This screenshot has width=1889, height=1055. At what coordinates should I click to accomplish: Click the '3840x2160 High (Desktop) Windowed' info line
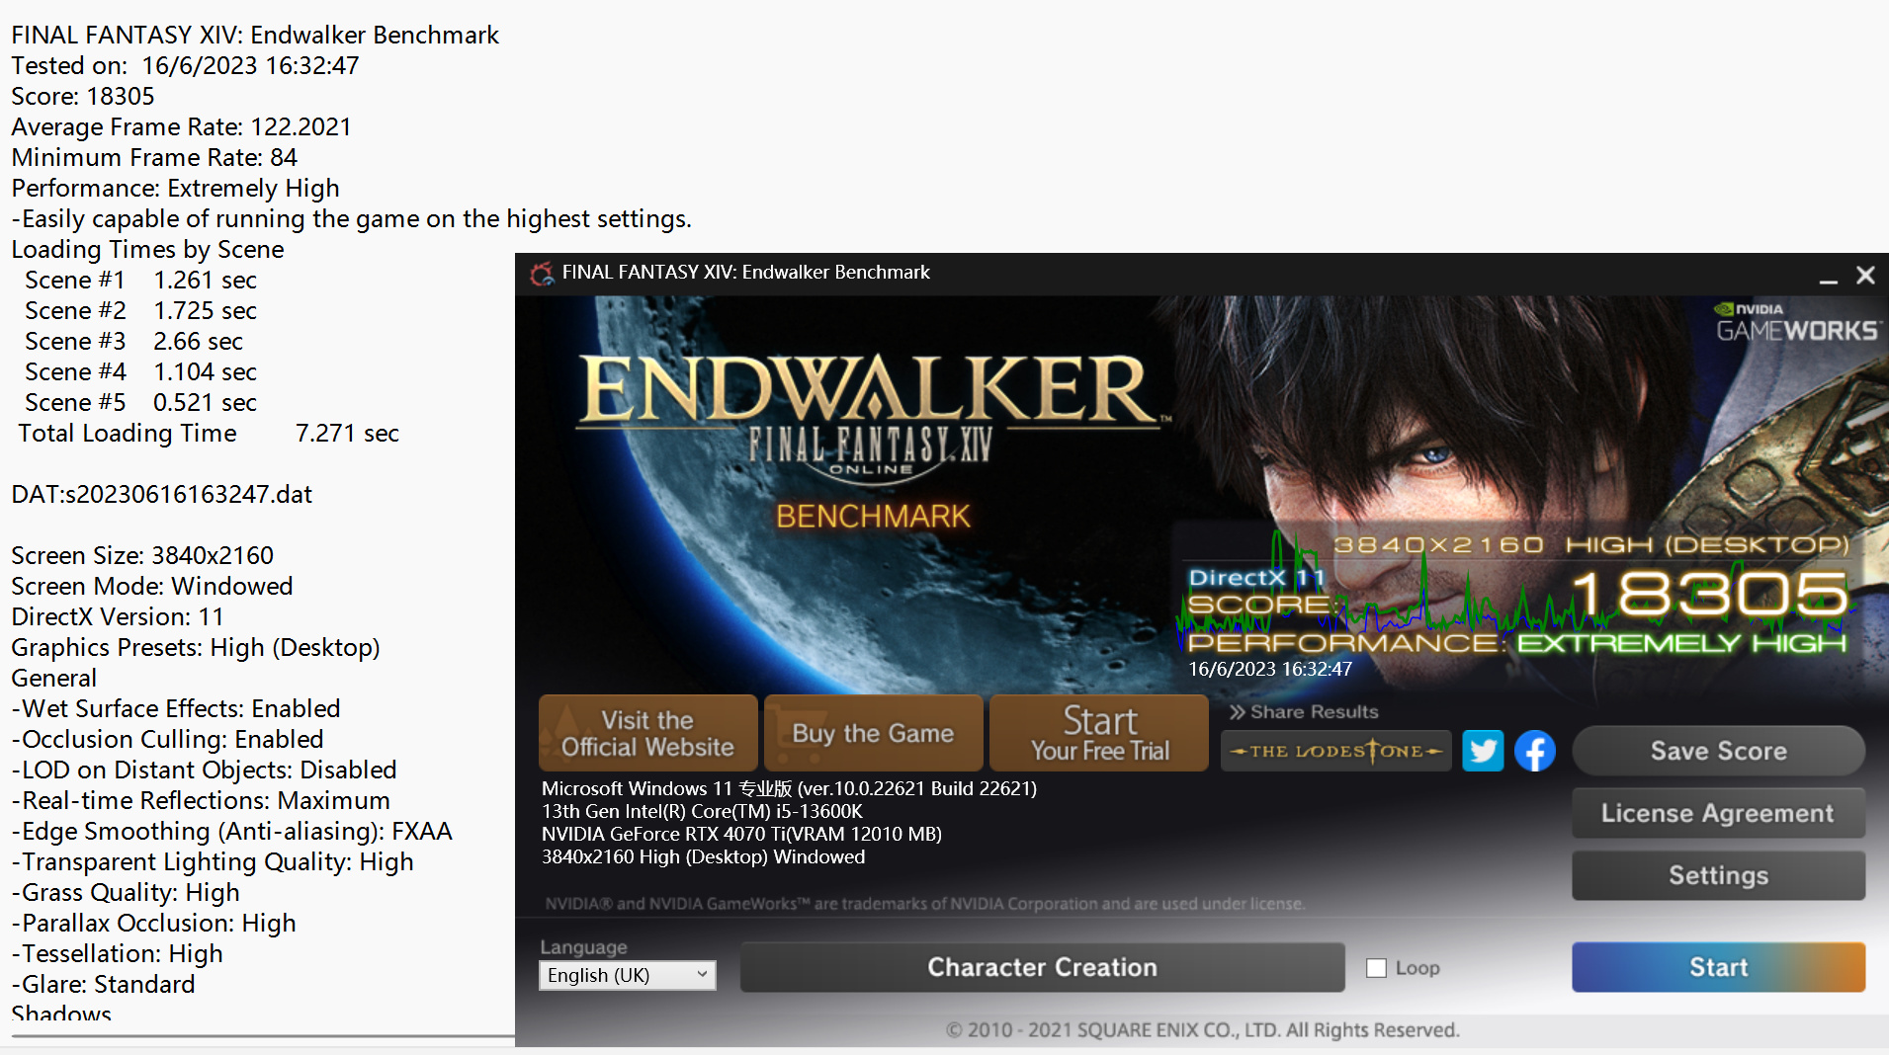tap(703, 857)
